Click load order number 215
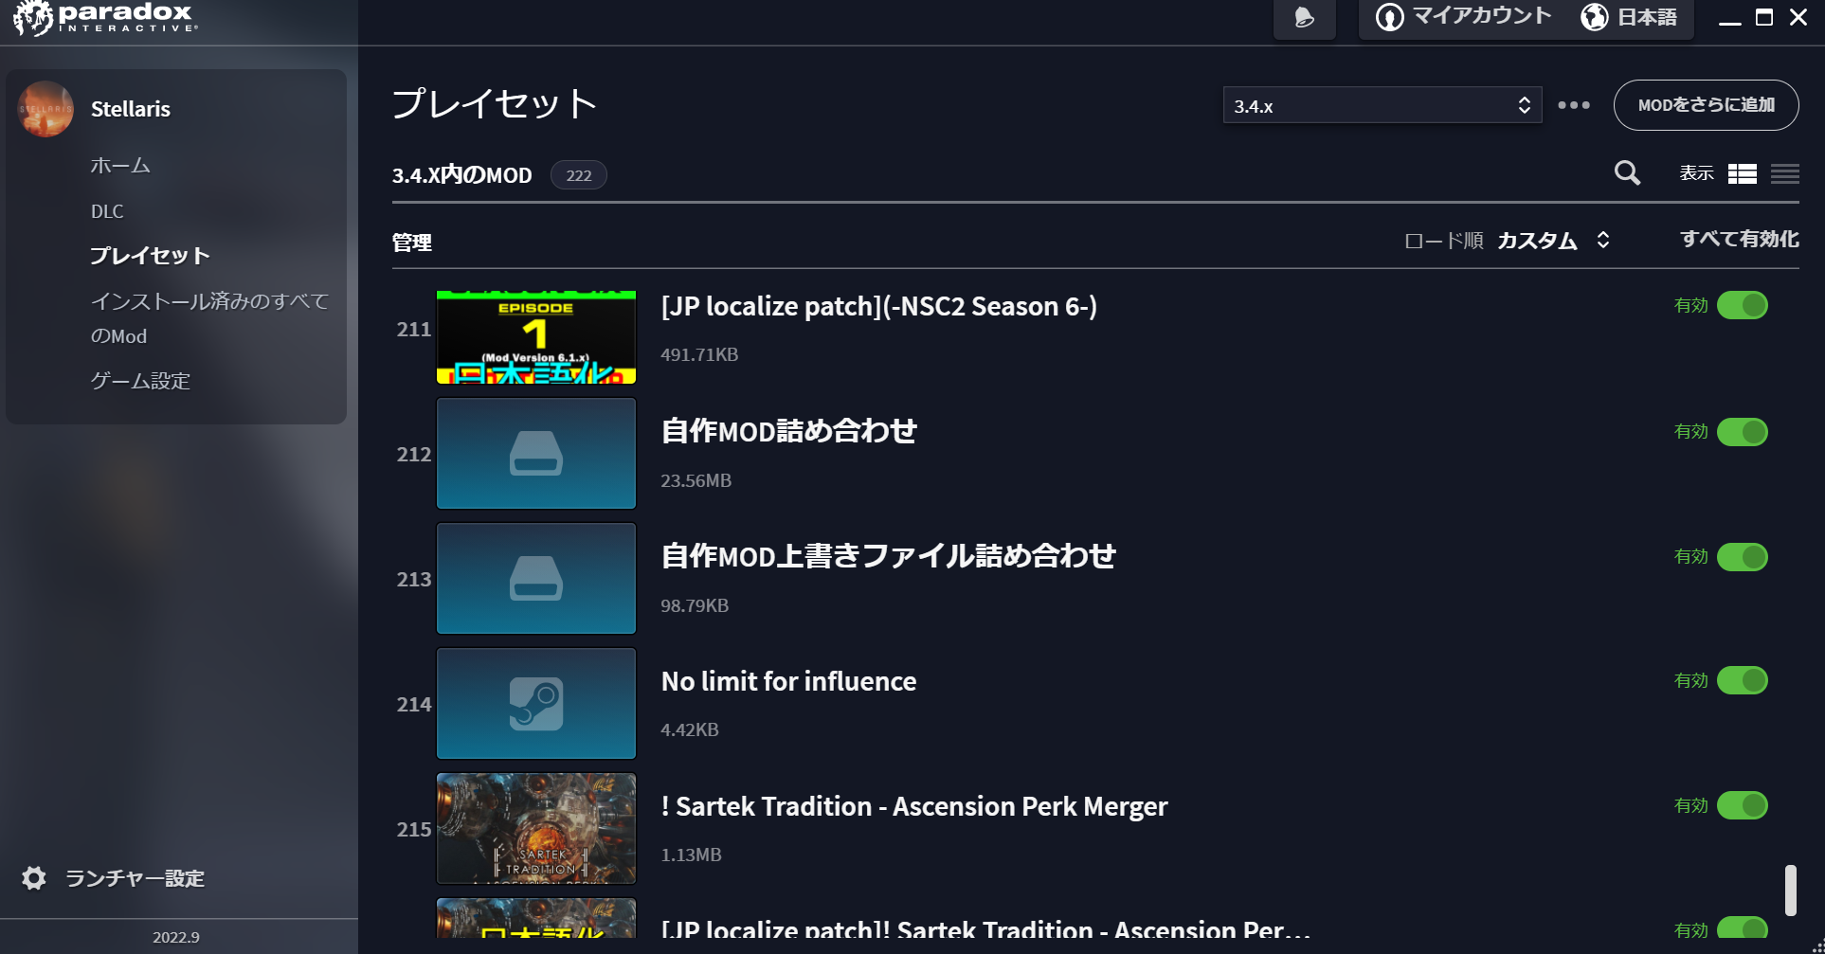This screenshot has height=954, width=1825. tap(413, 830)
